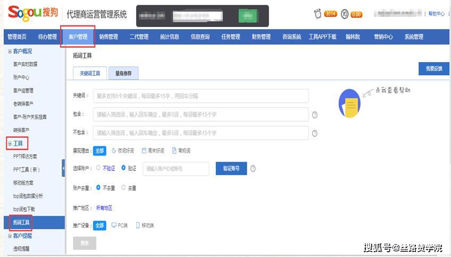Click the green button in dark banner

point(248,16)
